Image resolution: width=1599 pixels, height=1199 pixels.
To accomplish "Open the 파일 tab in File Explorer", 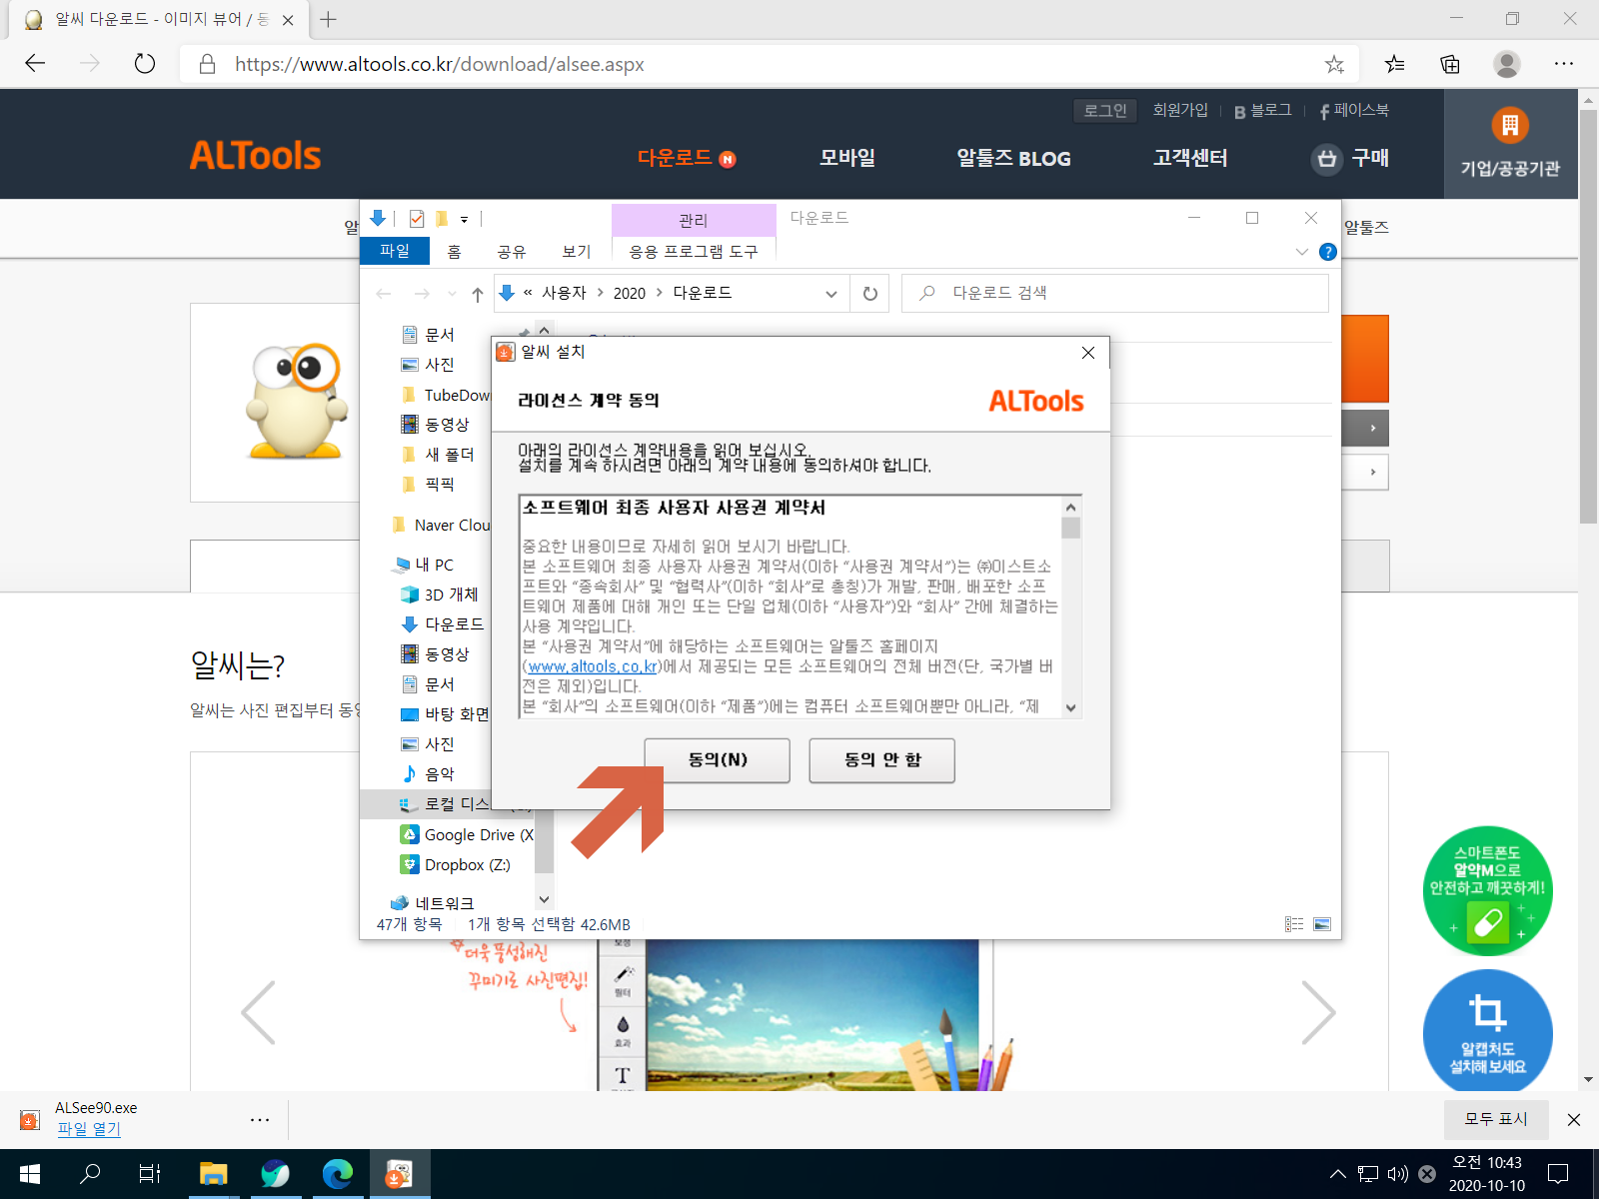I will 395,251.
